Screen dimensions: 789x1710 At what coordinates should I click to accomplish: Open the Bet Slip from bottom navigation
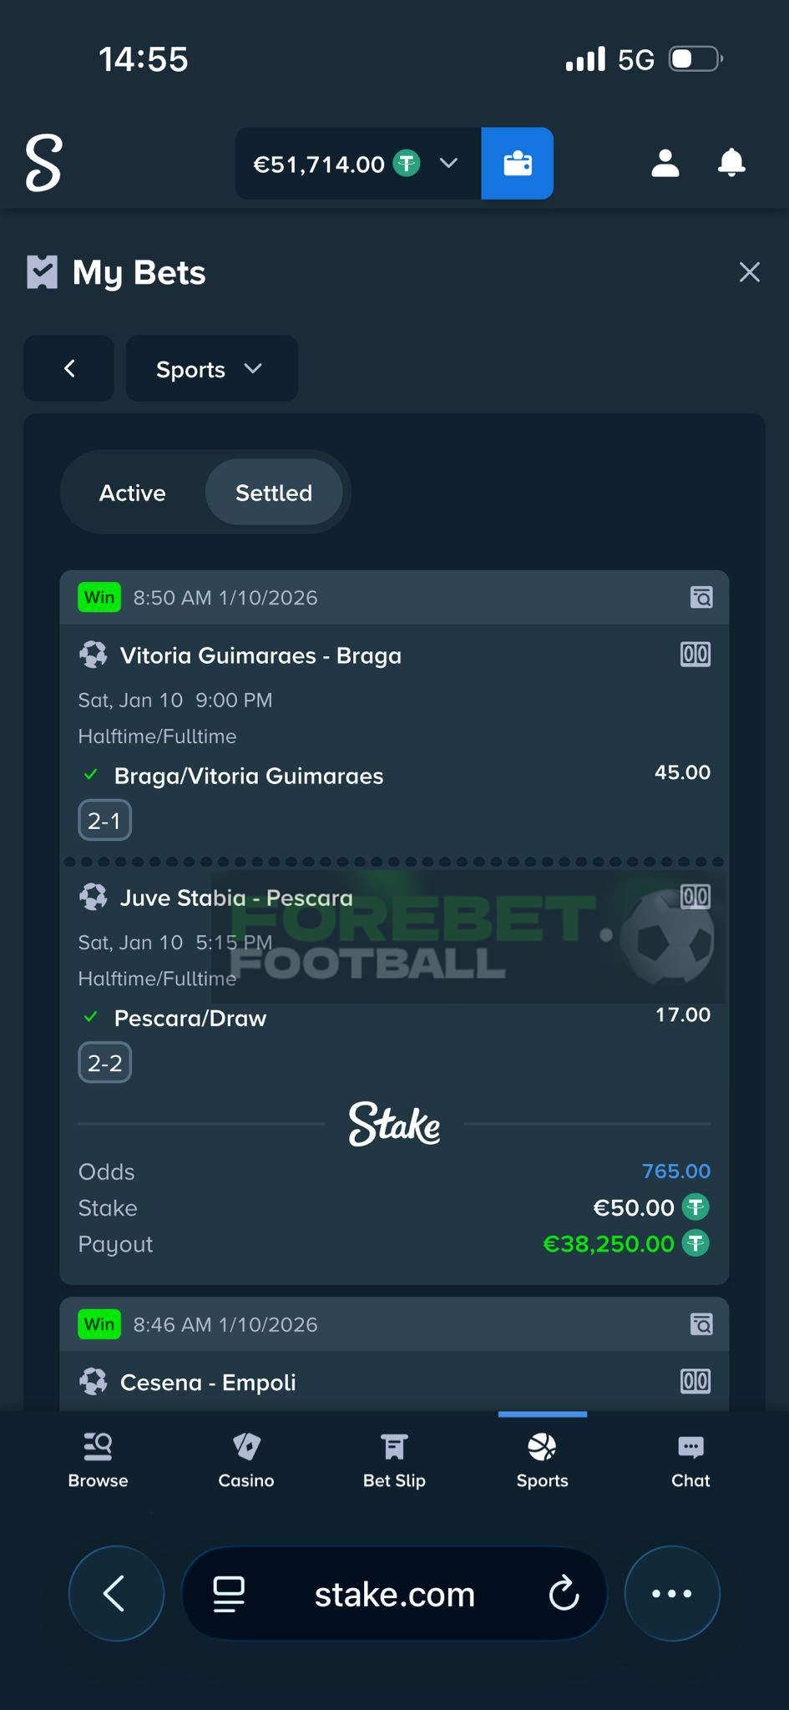[393, 1457]
